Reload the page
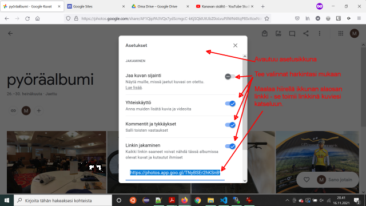The width and height of the screenshot is (366, 206). tap(27, 18)
